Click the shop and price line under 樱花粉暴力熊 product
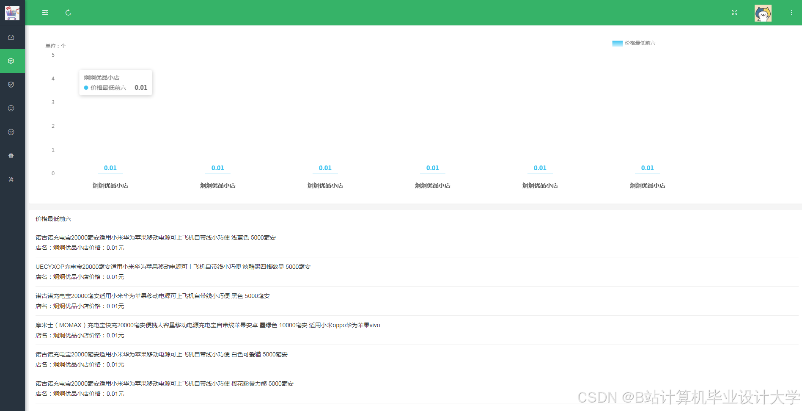 pos(80,394)
